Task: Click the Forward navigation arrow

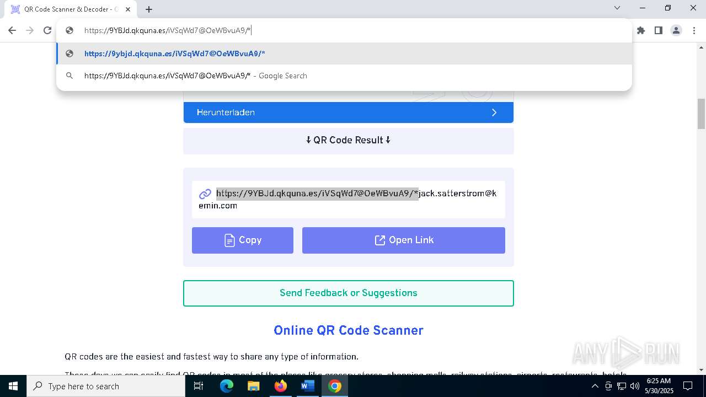Action: (30, 30)
